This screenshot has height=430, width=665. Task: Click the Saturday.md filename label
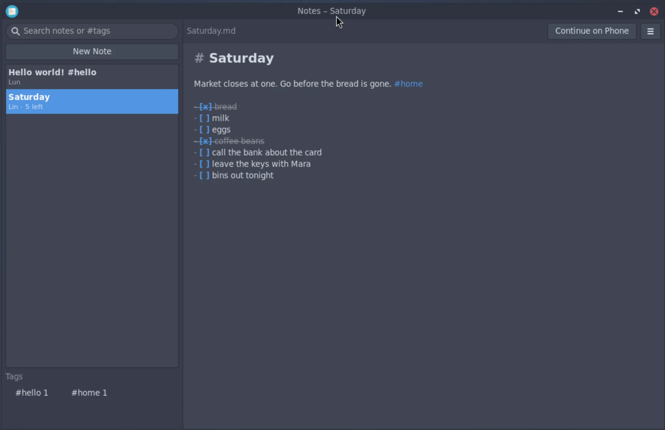coord(211,31)
